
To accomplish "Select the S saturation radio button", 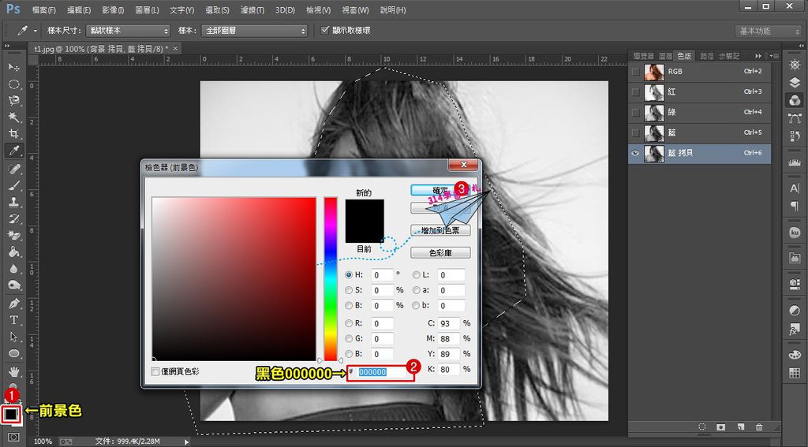I will 349,290.
